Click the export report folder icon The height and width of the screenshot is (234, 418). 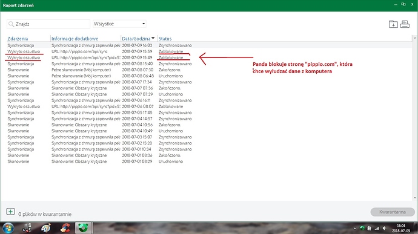point(393,24)
